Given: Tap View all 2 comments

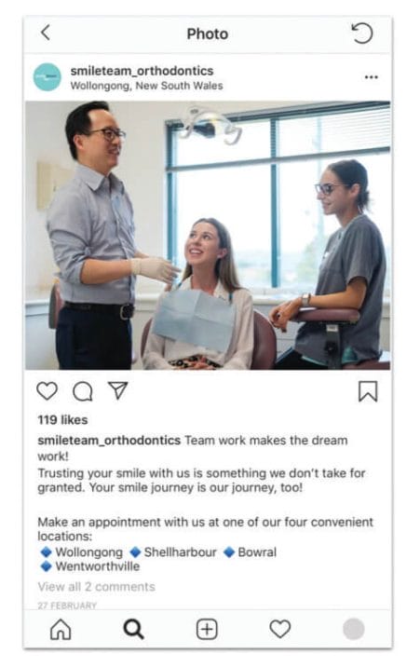Looking at the screenshot, I should coord(97,587).
